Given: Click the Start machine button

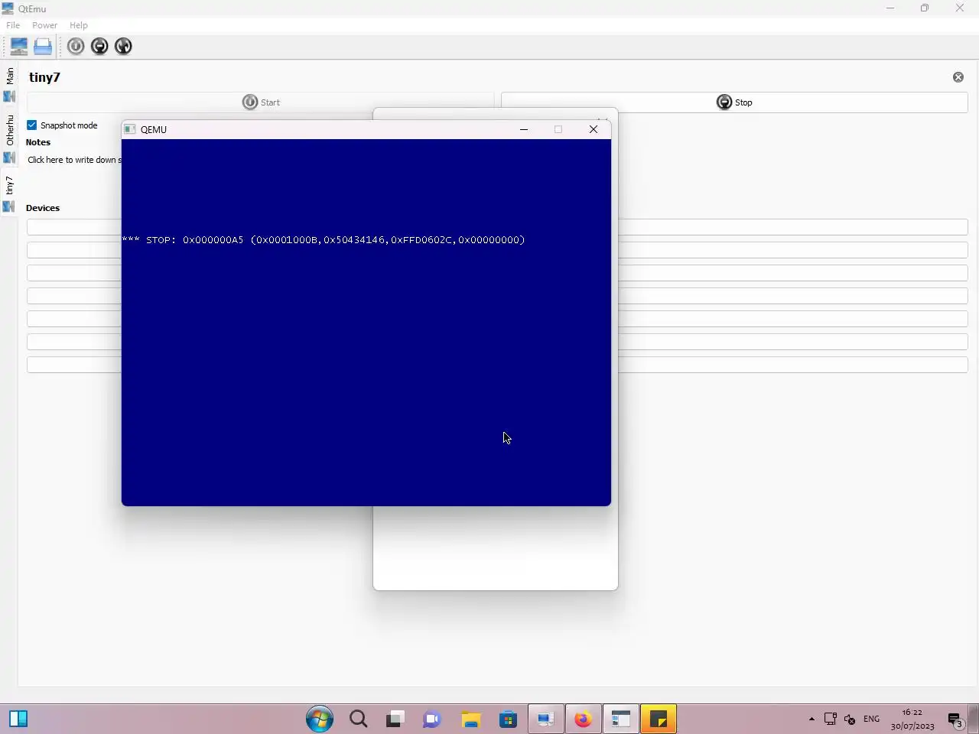Looking at the screenshot, I should point(261,102).
